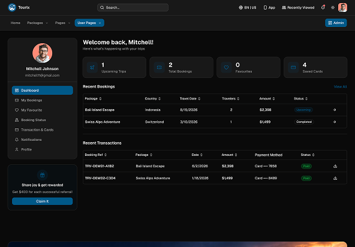The width and height of the screenshot is (355, 247).
Task: Click the Search input field
Action: click(x=133, y=7)
